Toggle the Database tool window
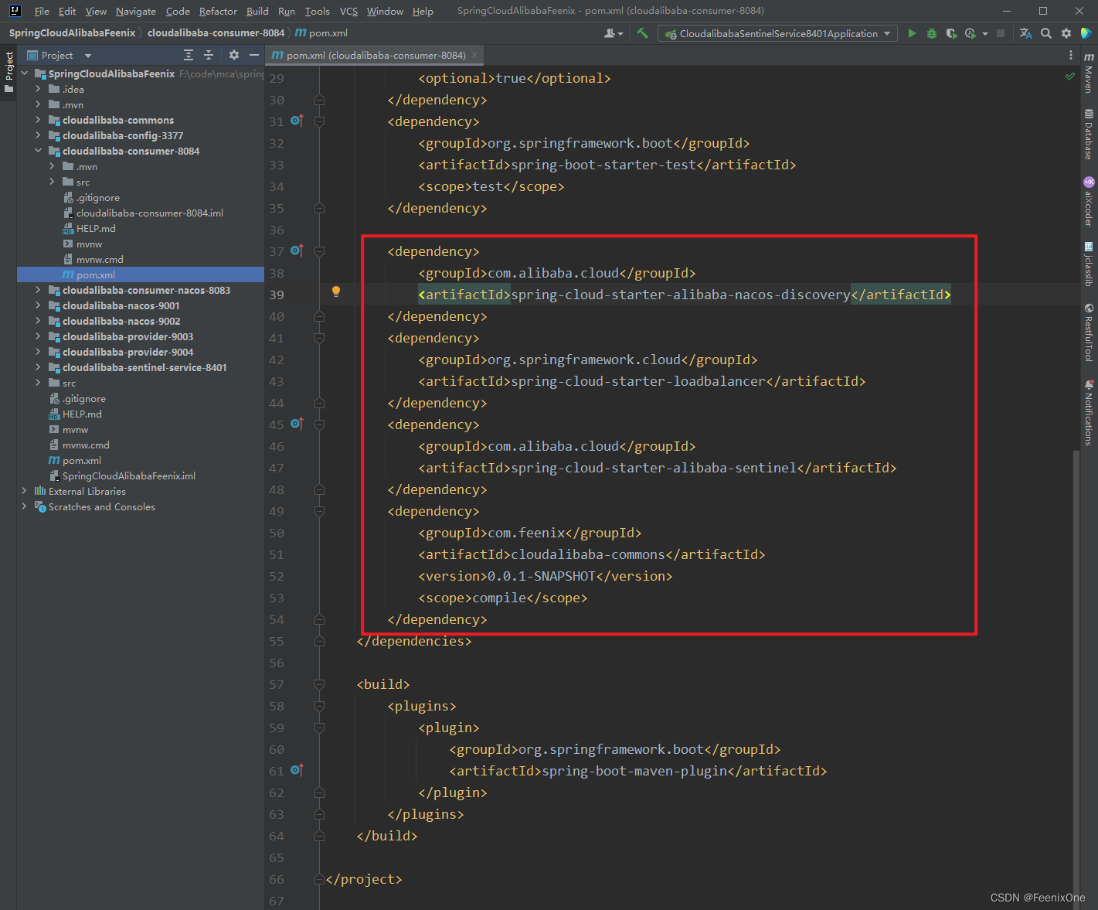 [1089, 135]
